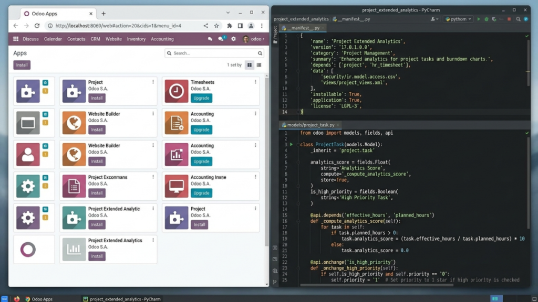The height and width of the screenshot is (302, 538).
Task: Open PyCharm user account dropdown in toolbar
Action: pyautogui.click(x=434, y=19)
